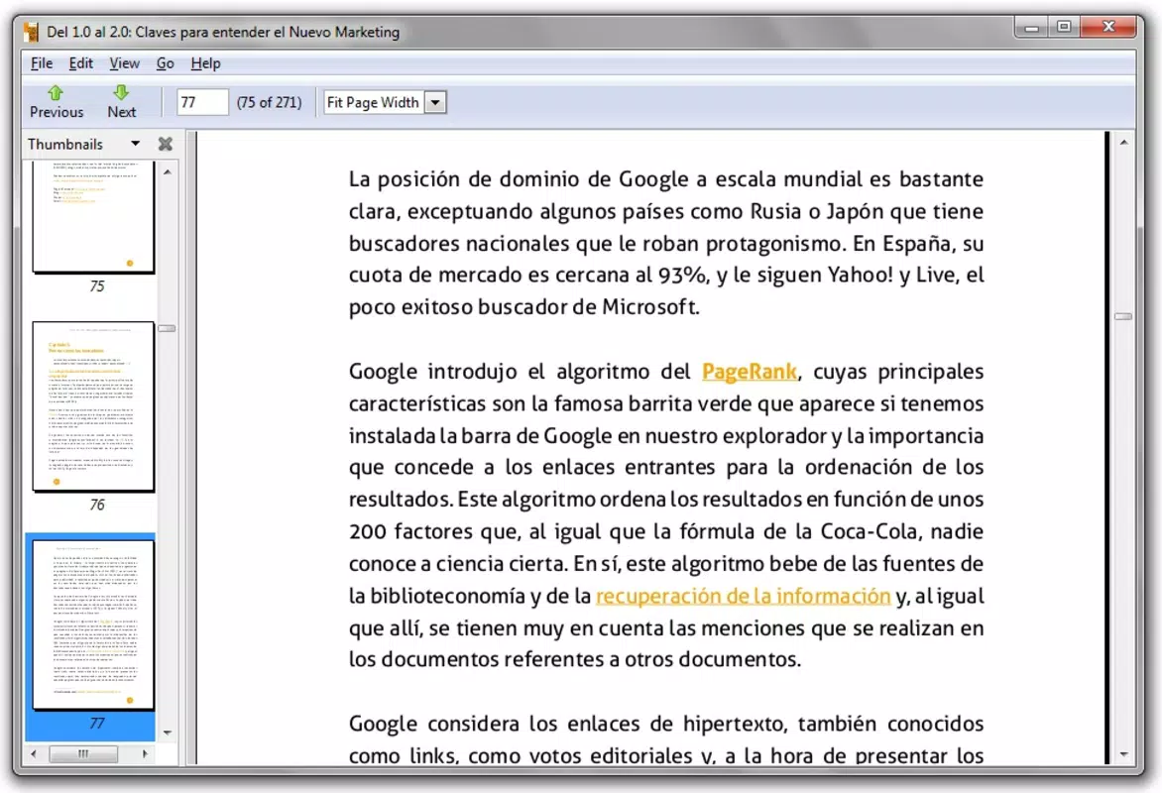
Task: Select page 76 thumbnail
Action: [x=93, y=406]
